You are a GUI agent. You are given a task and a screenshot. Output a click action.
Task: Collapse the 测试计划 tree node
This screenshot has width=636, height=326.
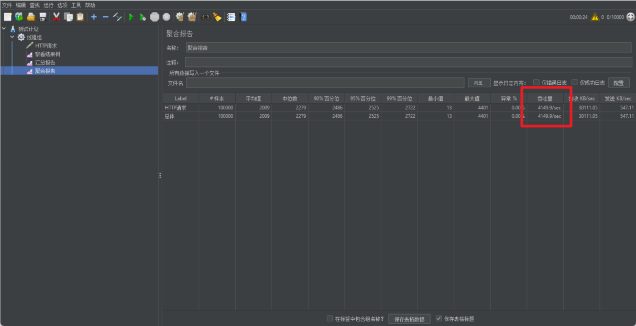click(4, 29)
